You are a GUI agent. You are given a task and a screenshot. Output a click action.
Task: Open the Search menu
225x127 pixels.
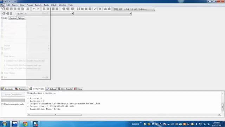click(15, 5)
